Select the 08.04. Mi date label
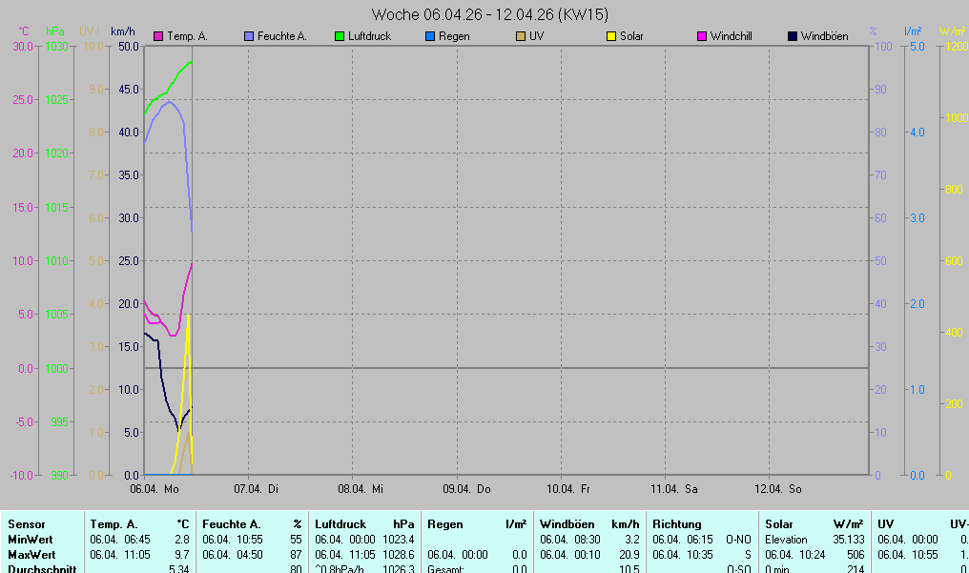This screenshot has width=969, height=573. coord(362,489)
